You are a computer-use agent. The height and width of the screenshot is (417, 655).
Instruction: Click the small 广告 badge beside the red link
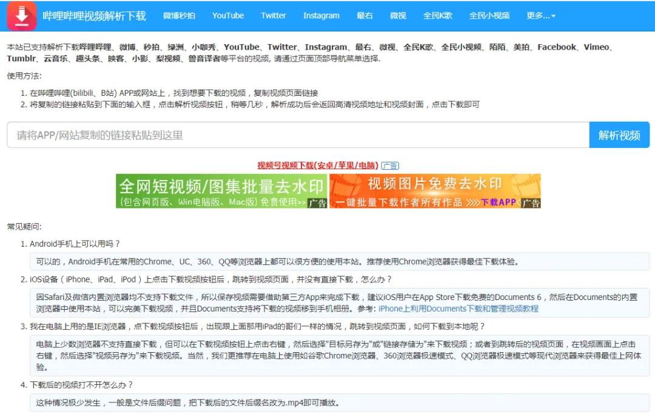390,166
